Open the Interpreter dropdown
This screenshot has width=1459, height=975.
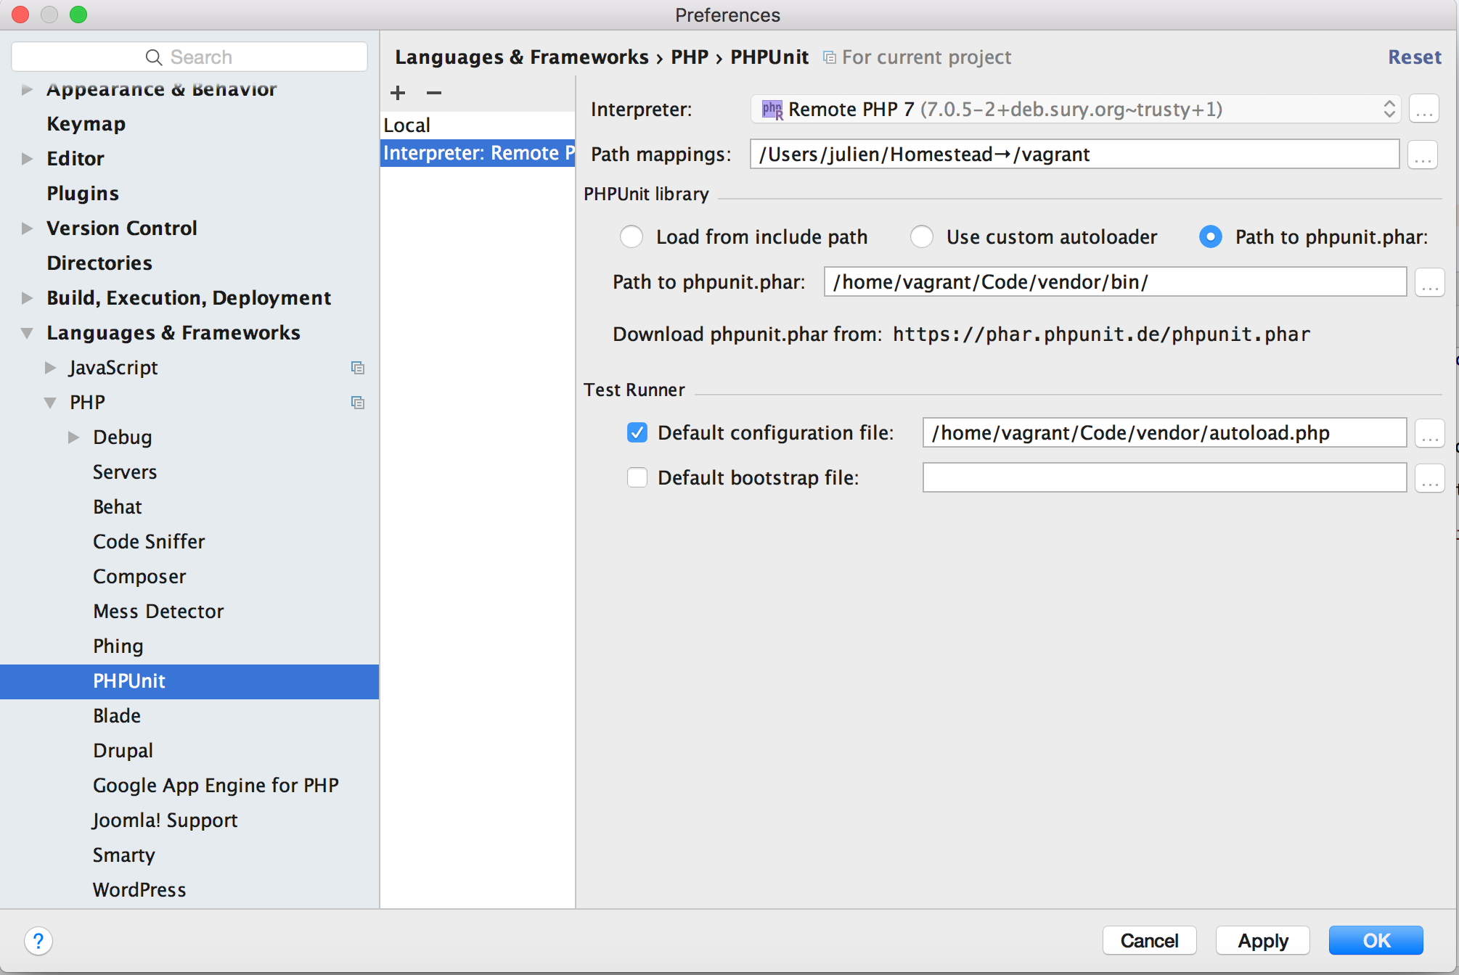click(1074, 110)
